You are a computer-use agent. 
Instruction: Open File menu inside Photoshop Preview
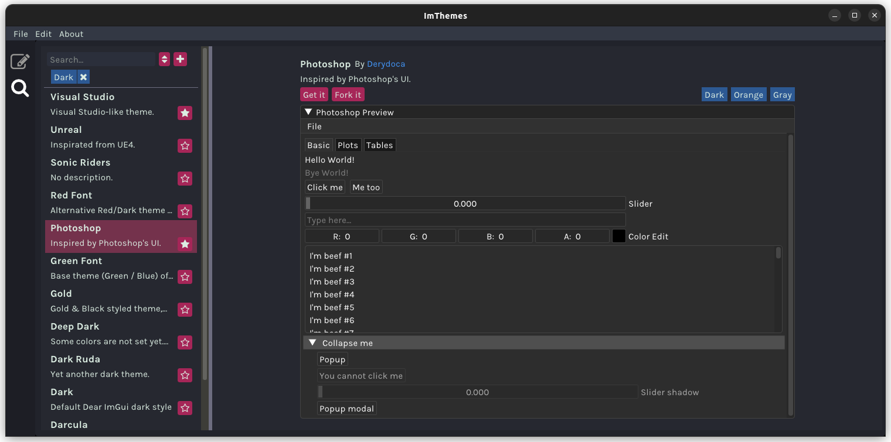coord(314,126)
